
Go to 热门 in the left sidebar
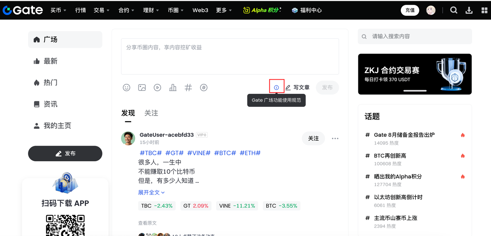(x=50, y=82)
